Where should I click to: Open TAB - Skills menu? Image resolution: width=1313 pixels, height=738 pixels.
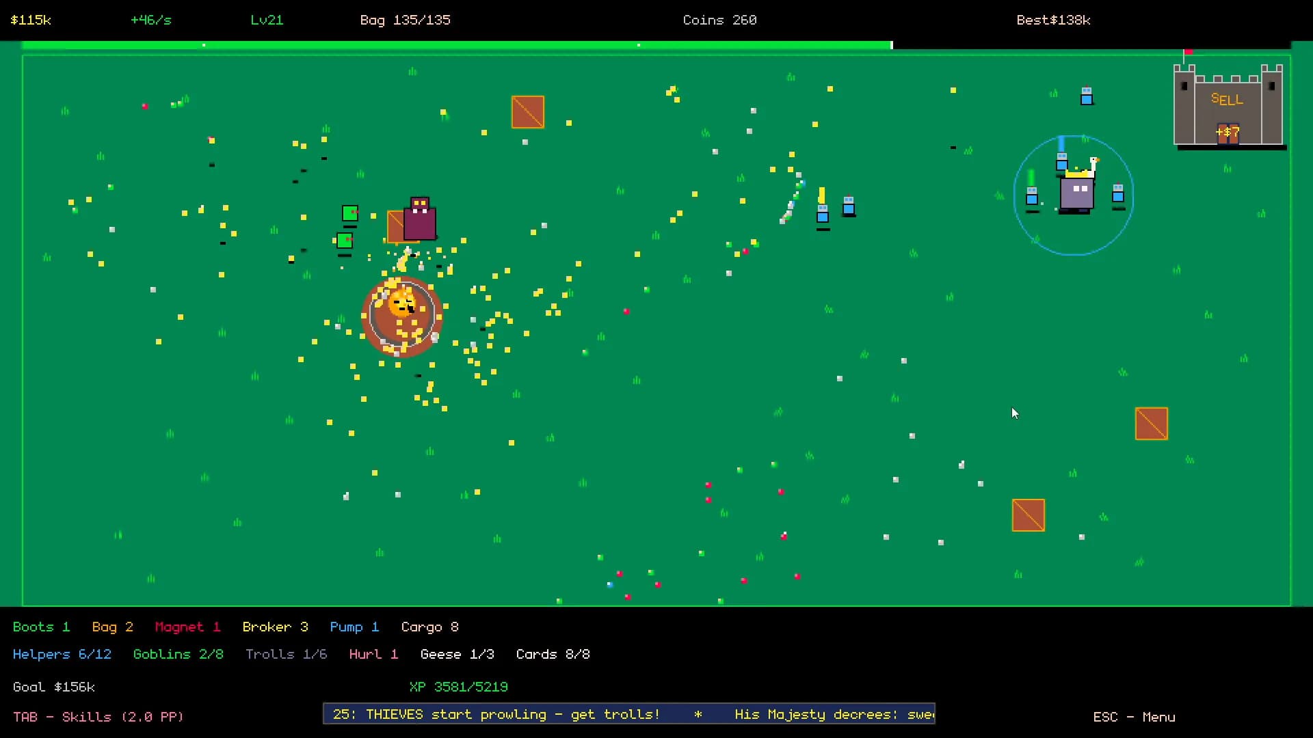click(98, 717)
